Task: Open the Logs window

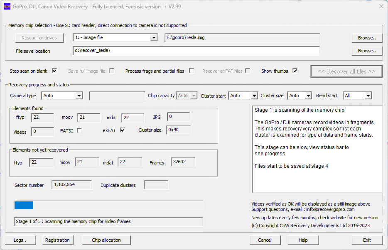Action: pyautogui.click(x=20, y=240)
